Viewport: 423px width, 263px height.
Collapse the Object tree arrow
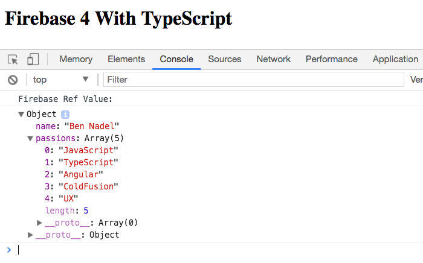(x=21, y=115)
